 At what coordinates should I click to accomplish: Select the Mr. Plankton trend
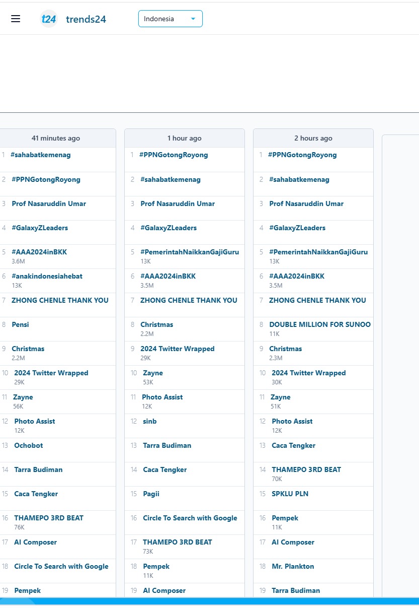point(293,566)
